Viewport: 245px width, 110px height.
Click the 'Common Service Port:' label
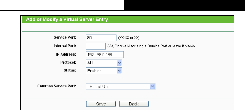pos(57,86)
